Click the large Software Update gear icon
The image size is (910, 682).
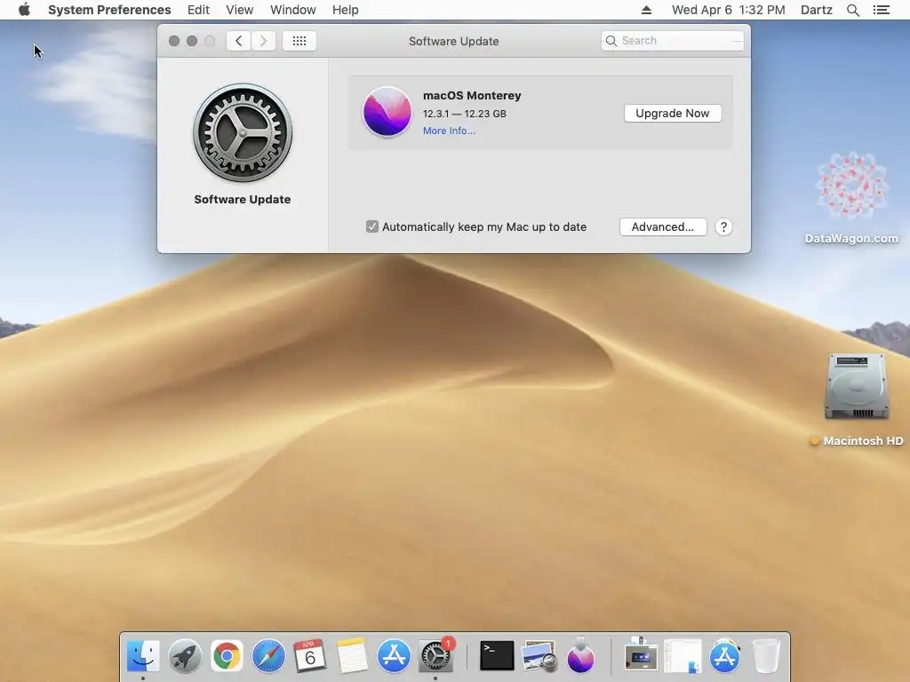coord(243,133)
